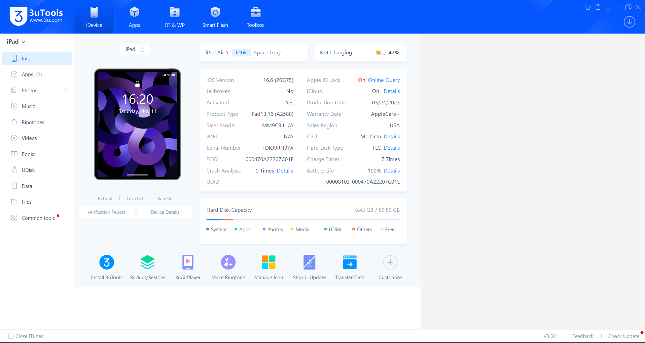Open the Manage Icon tool

click(x=268, y=267)
